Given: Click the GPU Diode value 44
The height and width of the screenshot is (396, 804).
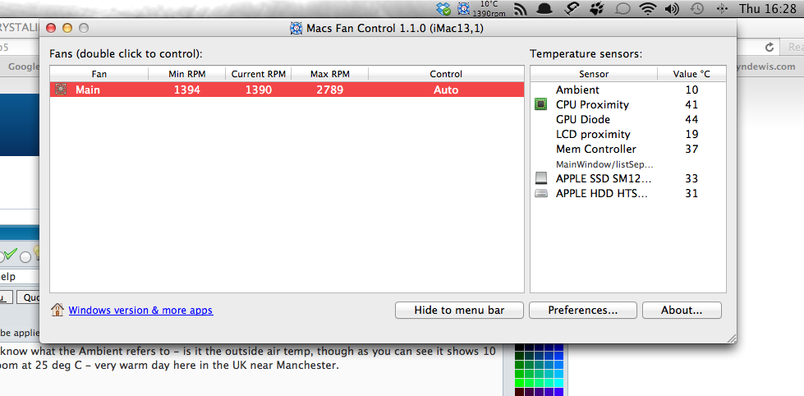Looking at the screenshot, I should tap(691, 119).
